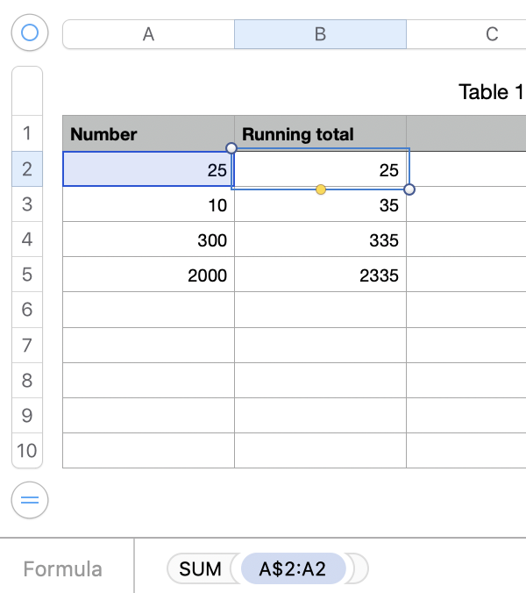Click the Table 1 title
Screen dimensions: 526x593
click(x=491, y=92)
